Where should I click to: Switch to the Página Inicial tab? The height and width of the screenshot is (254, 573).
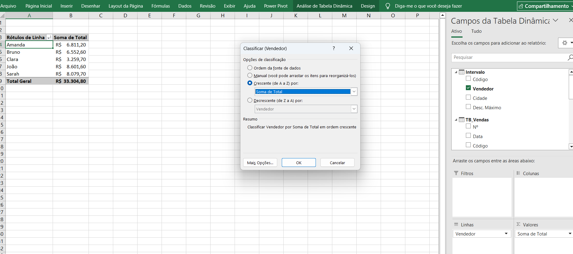tap(39, 6)
